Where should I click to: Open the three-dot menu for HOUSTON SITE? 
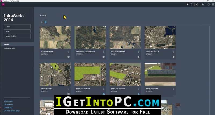[69, 89]
